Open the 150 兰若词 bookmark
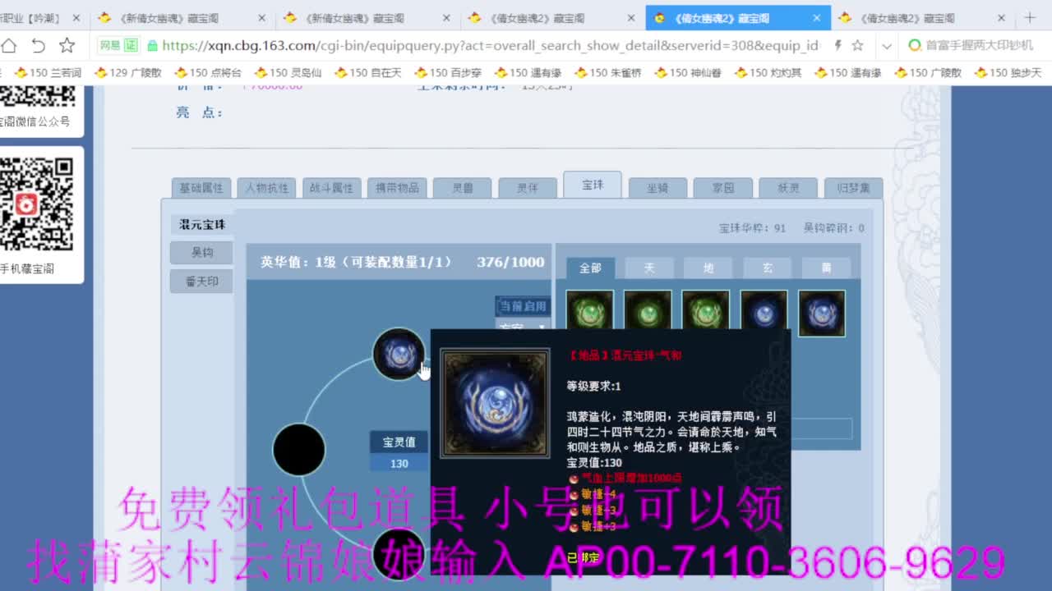This screenshot has width=1052, height=591. (45, 72)
